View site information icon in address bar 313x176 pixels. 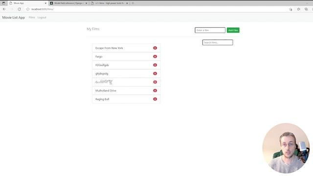pyautogui.click(x=28, y=9)
